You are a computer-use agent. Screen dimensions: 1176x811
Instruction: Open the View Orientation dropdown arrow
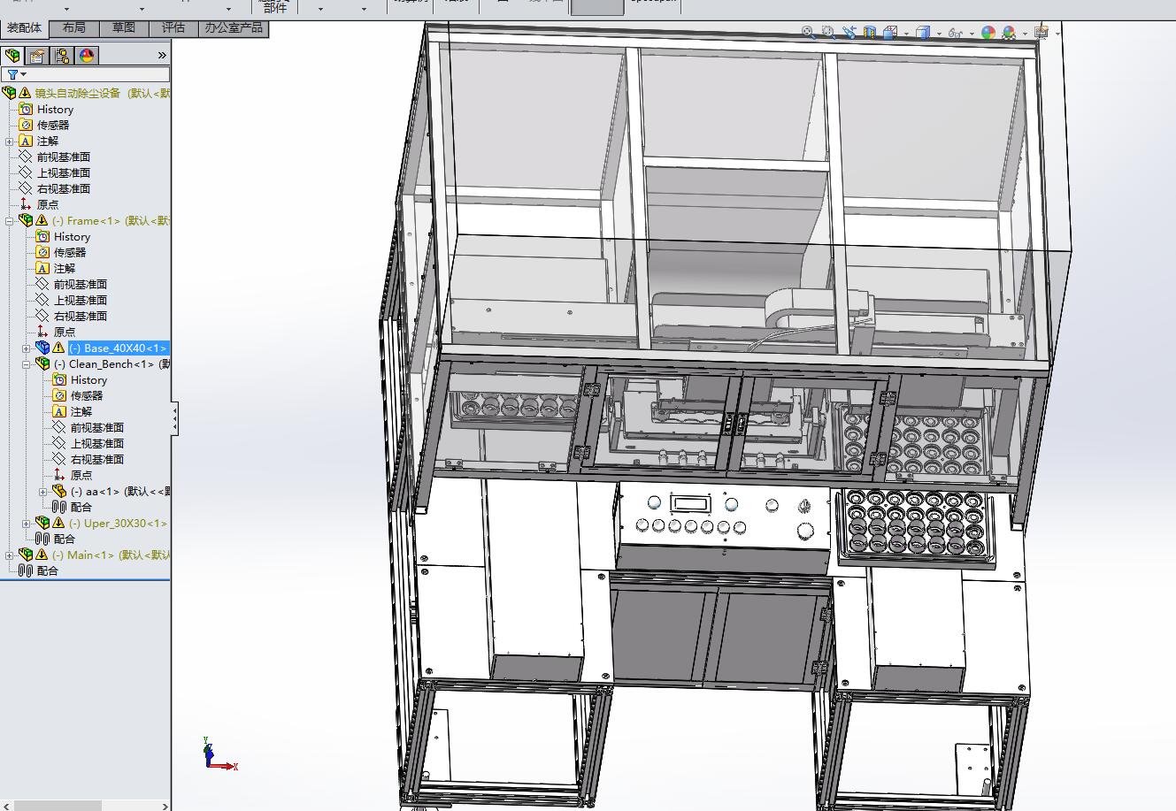pos(906,34)
